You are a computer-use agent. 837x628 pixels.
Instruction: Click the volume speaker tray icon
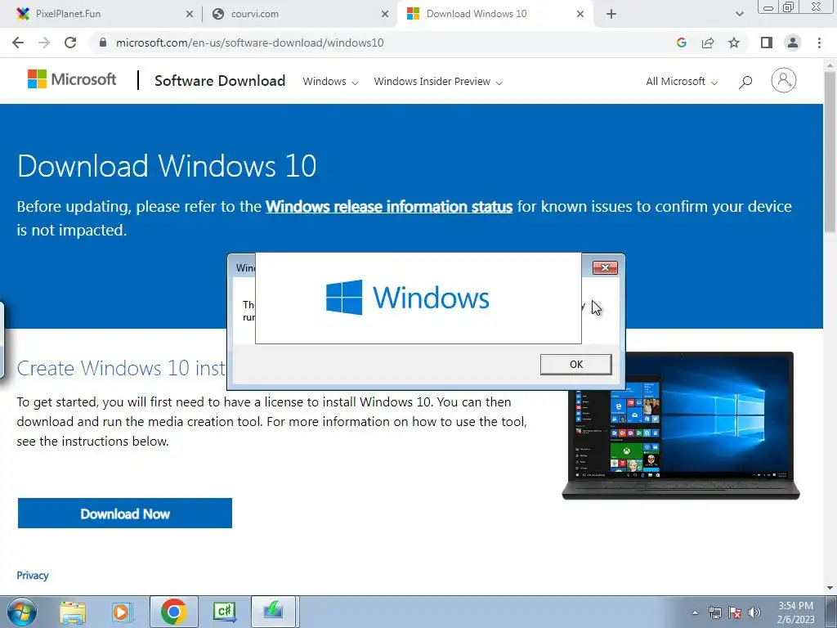click(x=754, y=612)
